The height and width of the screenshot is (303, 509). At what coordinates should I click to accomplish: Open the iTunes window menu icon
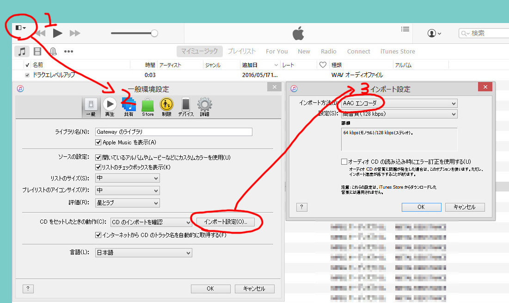click(x=20, y=28)
